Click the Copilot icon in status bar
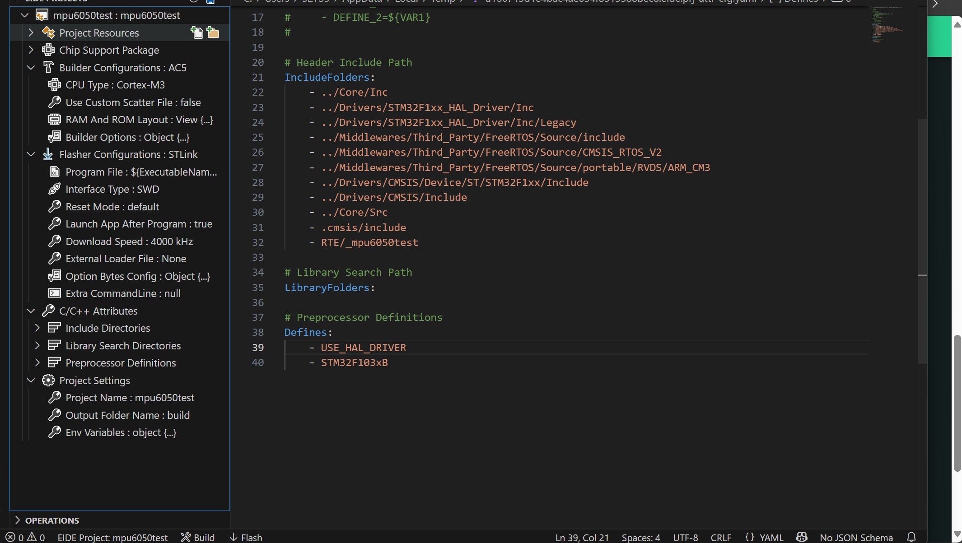The width and height of the screenshot is (962, 543). pyautogui.click(x=802, y=537)
